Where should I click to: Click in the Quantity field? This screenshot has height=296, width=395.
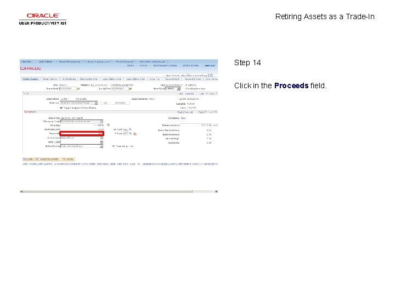82,125
